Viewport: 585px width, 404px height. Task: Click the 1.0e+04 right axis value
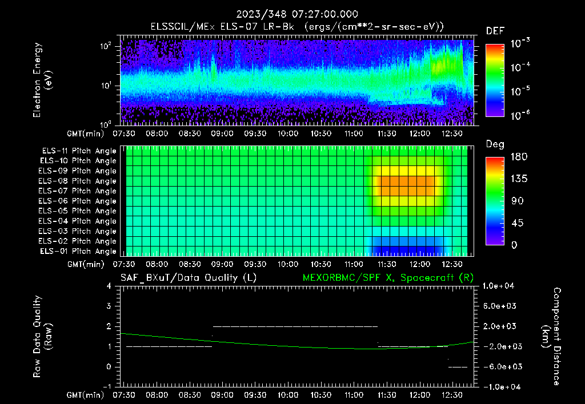point(499,286)
